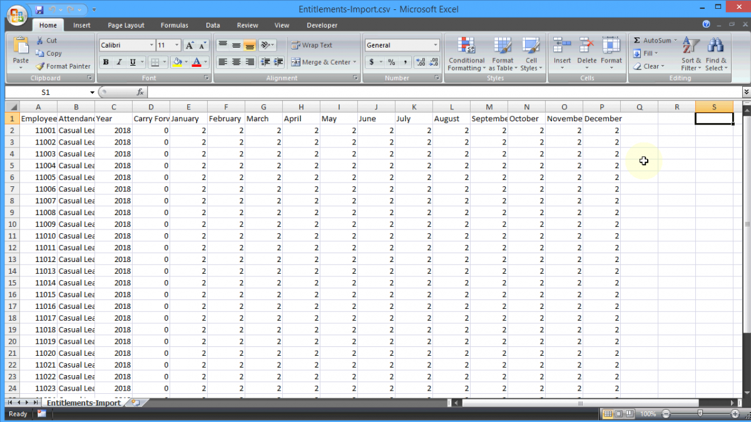Viewport: 751px width, 422px height.
Task: Toggle bold formatting
Action: pos(105,62)
